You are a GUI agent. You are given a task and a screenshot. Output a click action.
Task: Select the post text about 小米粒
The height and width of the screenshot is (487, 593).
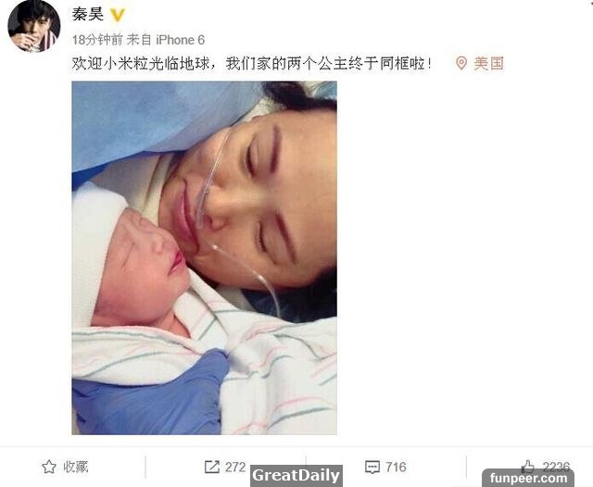point(252,63)
